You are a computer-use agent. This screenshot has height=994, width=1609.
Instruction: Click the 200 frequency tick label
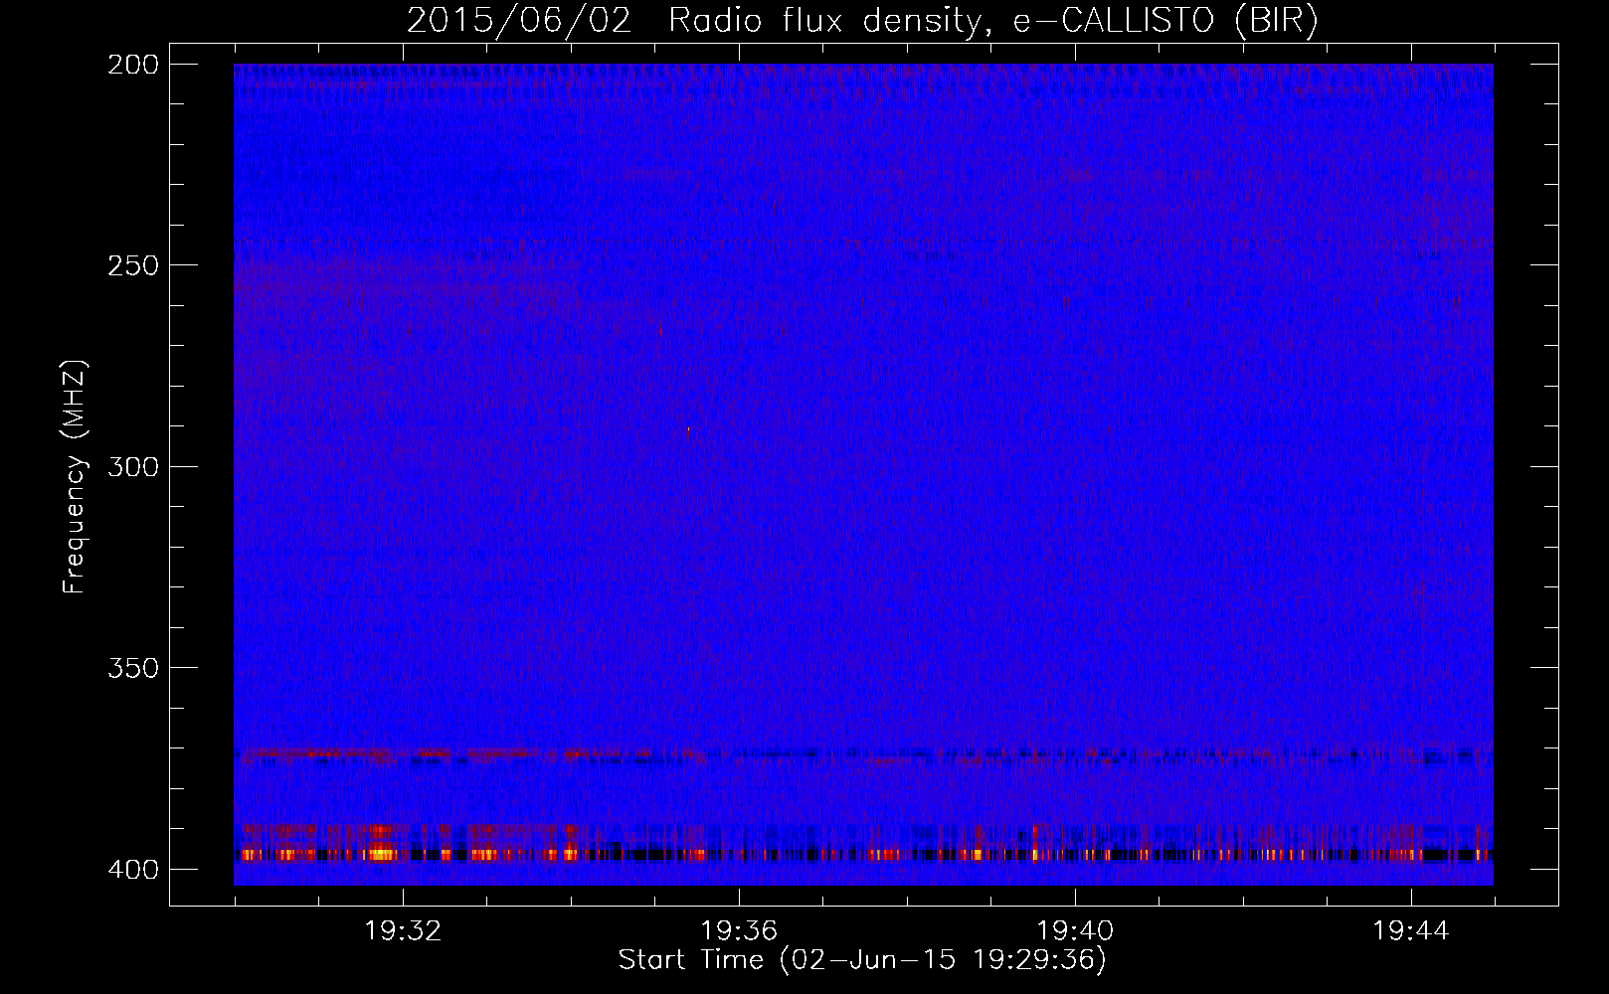[132, 65]
